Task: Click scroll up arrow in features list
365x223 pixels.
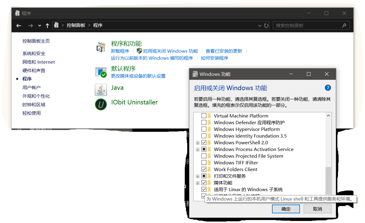Action: [x=328, y=116]
